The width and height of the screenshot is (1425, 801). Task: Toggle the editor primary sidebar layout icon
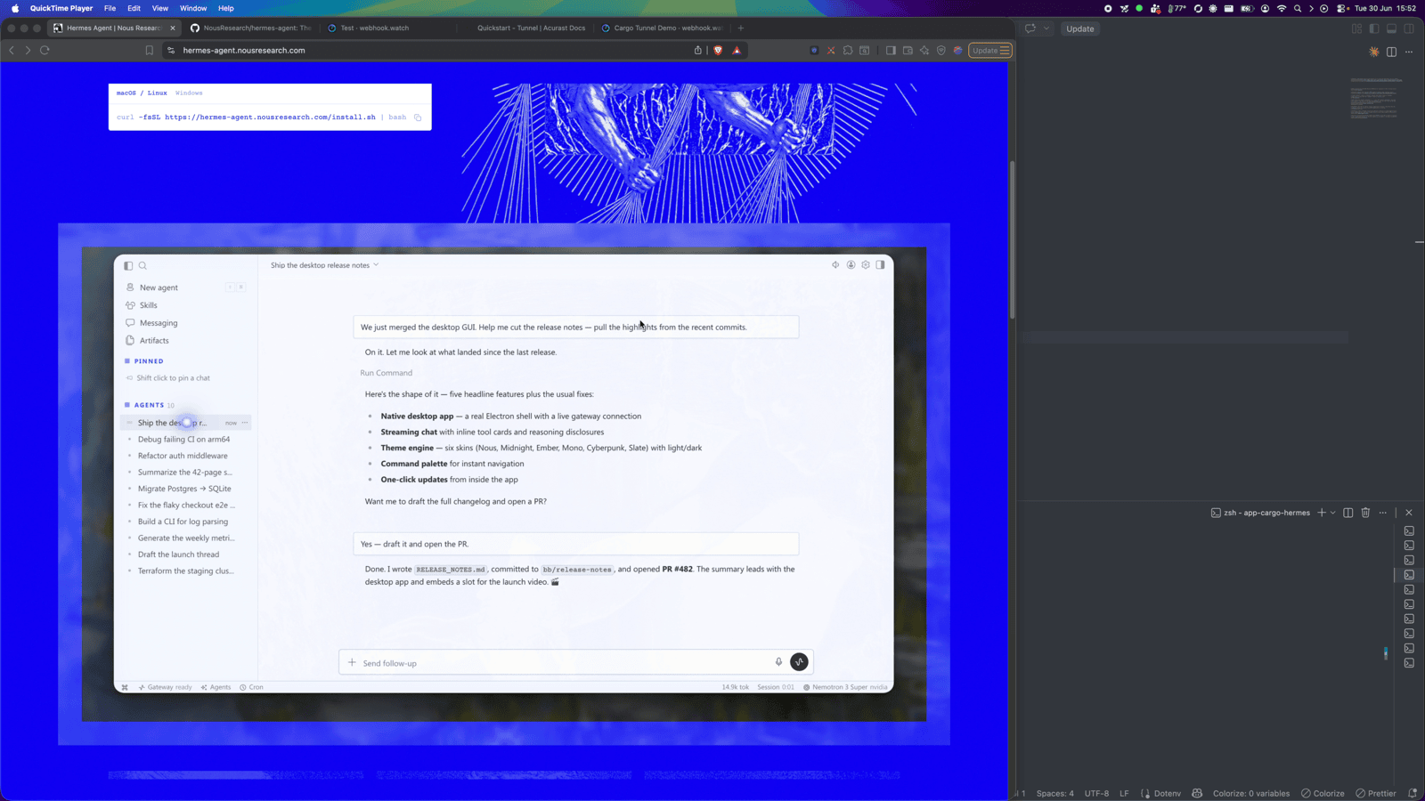pos(1374,28)
